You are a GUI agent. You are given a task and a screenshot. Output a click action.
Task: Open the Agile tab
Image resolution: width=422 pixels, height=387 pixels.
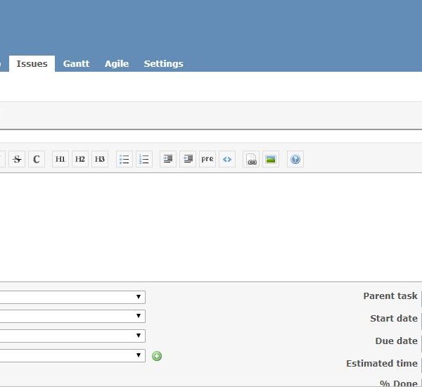tap(117, 64)
